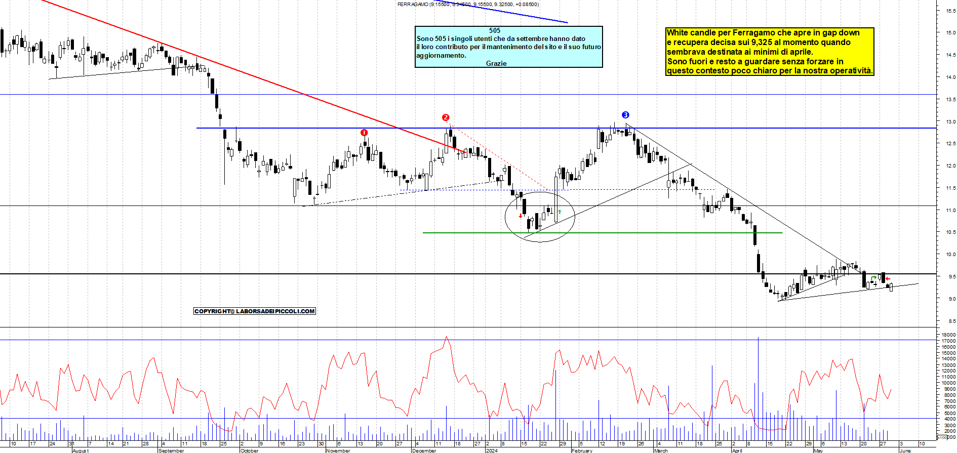Click the 'September' month label on the time axis

pos(171,450)
